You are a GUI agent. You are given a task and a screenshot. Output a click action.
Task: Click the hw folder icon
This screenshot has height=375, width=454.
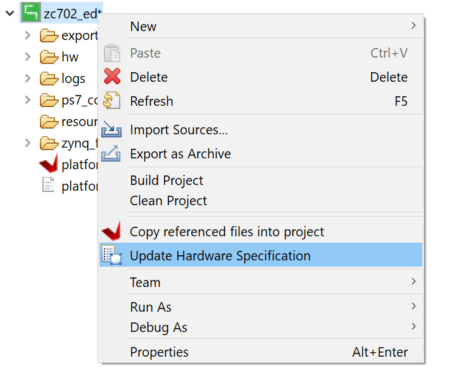(49, 57)
